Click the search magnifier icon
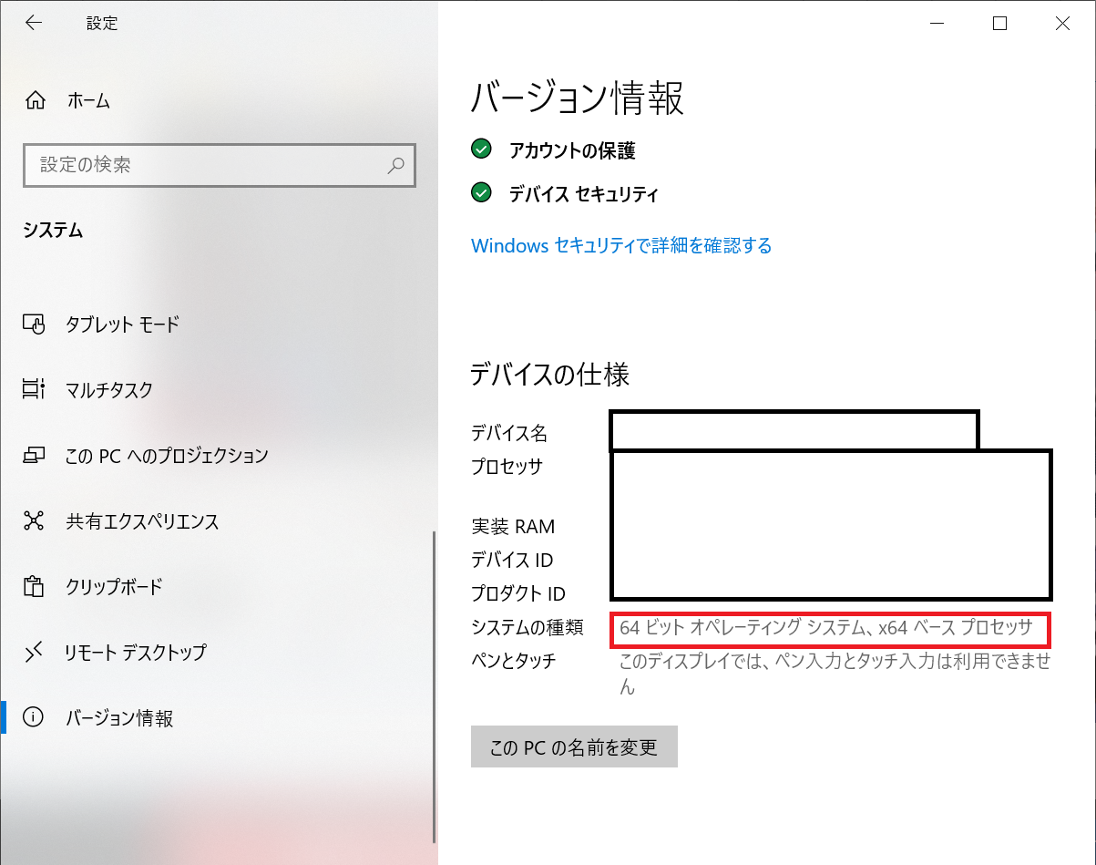The height and width of the screenshot is (865, 1096). pos(395,166)
